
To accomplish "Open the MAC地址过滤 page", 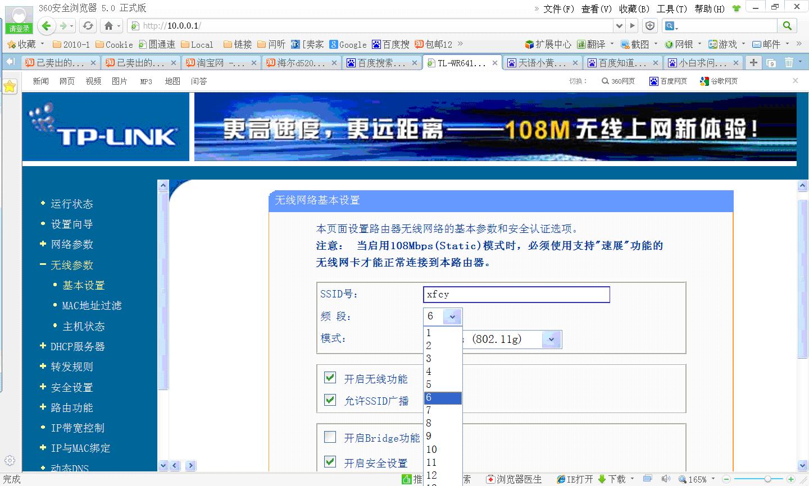I will [92, 305].
